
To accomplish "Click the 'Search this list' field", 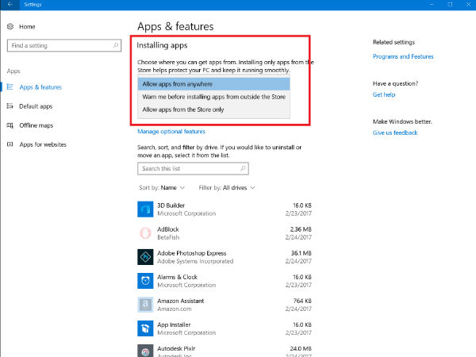I will click(x=193, y=169).
